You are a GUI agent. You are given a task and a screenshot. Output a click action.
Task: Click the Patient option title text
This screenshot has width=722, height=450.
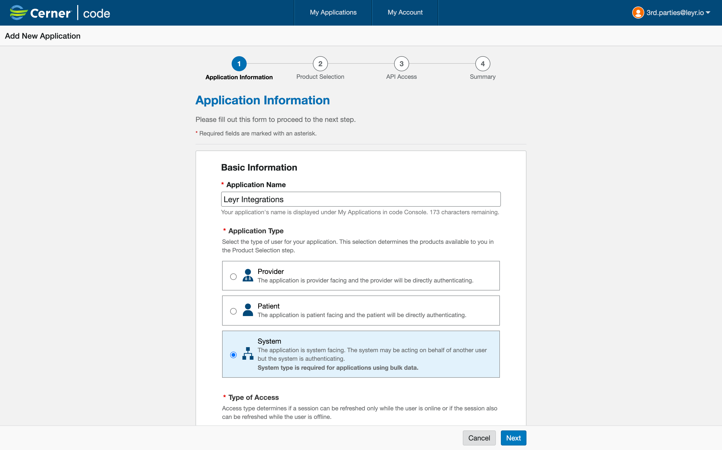click(x=268, y=306)
